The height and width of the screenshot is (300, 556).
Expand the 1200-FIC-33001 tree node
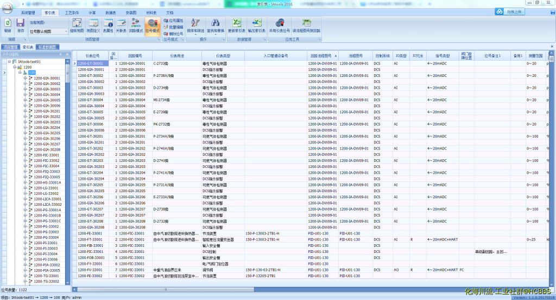pyautogui.click(x=25, y=155)
